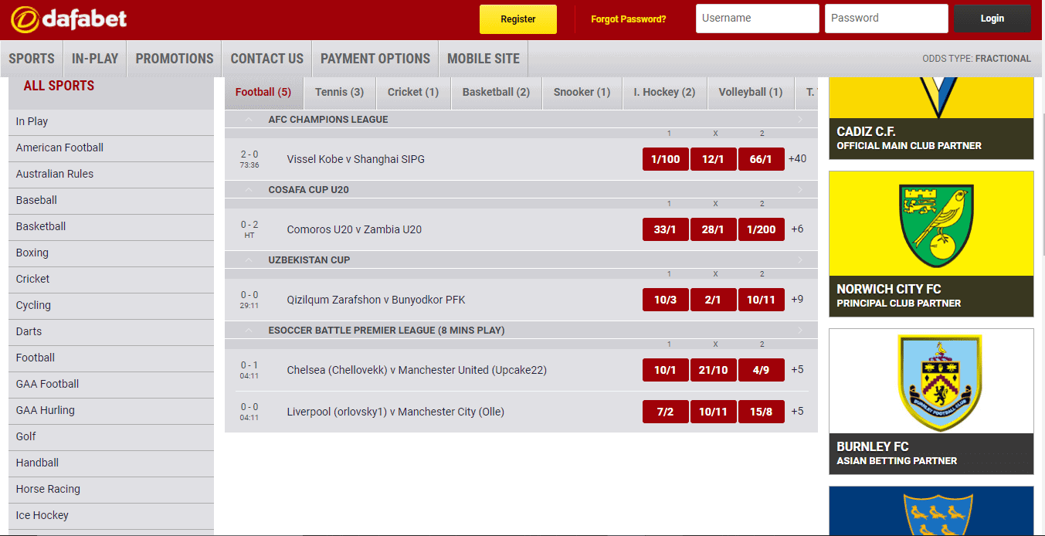Collapse the COSAFA Cup U20 section chevron
1045x536 pixels.
pos(249,190)
